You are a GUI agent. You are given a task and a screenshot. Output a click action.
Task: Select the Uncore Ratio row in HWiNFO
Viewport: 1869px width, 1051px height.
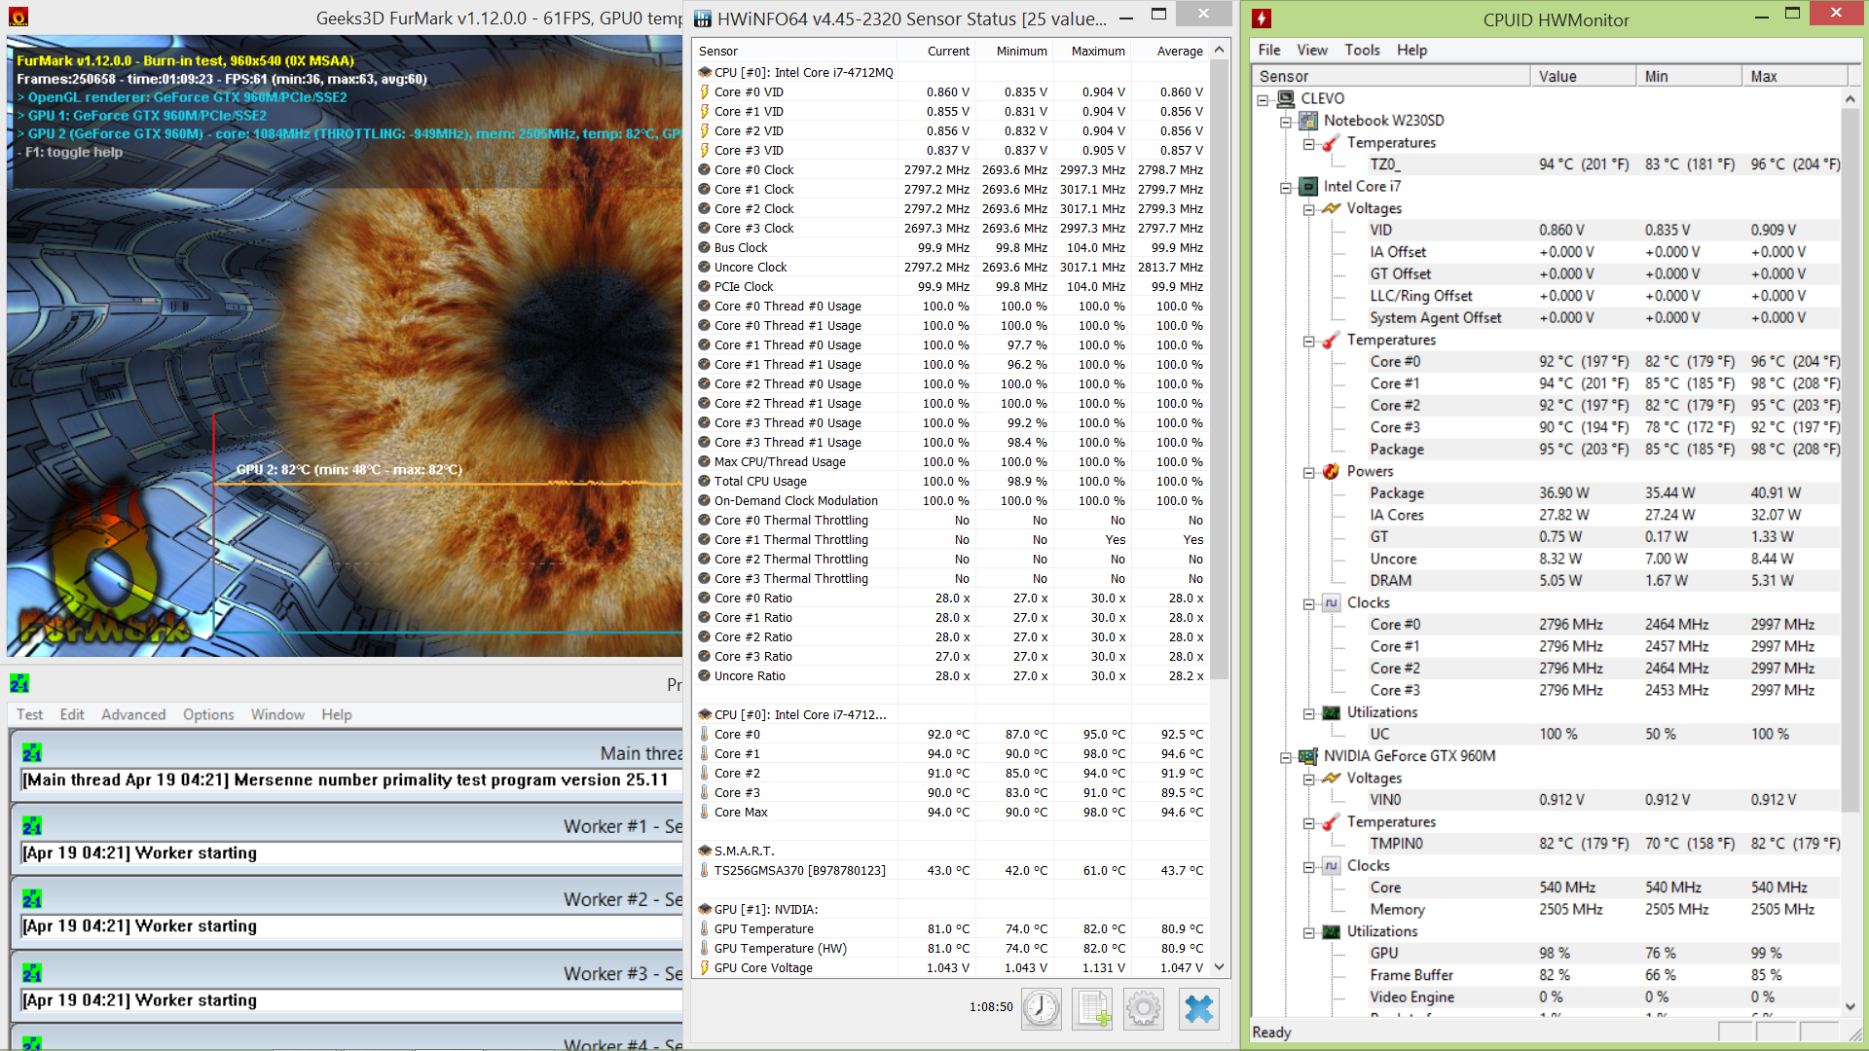pos(952,675)
